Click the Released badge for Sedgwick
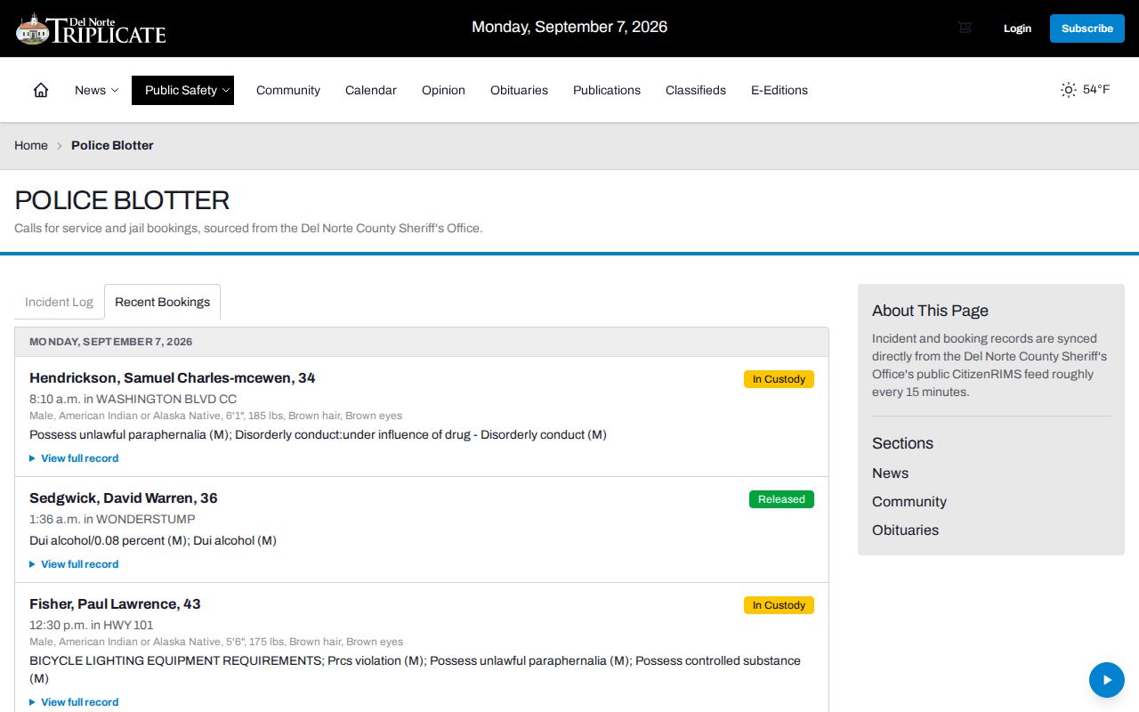This screenshot has width=1139, height=712. coord(781,499)
